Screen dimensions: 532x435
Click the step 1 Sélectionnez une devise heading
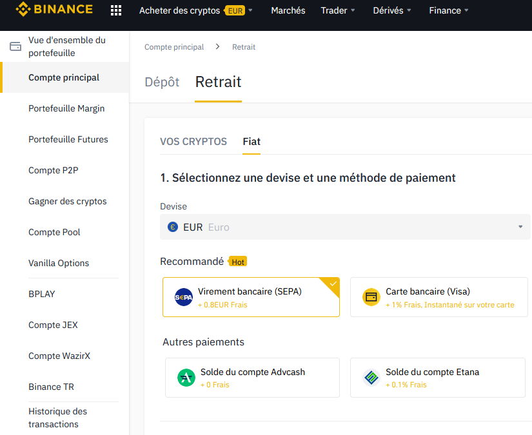tap(308, 178)
